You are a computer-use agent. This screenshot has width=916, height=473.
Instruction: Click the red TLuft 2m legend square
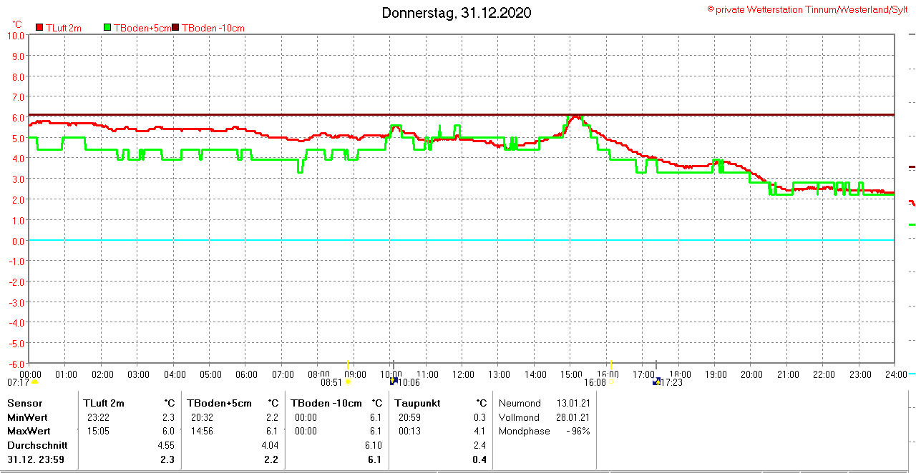[40, 28]
